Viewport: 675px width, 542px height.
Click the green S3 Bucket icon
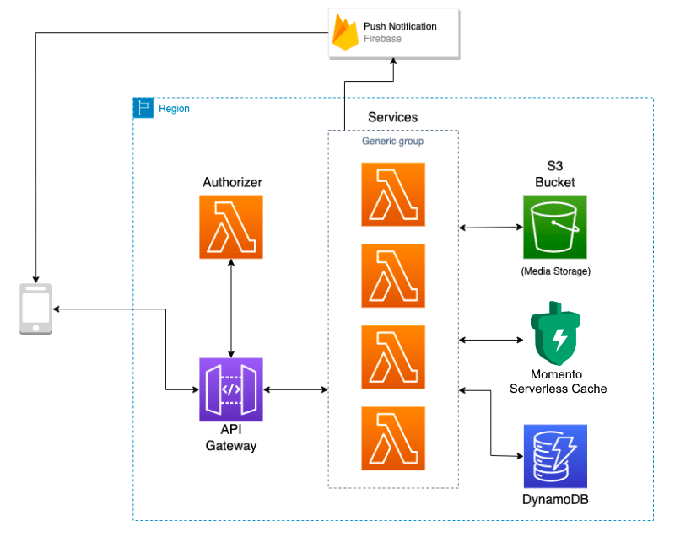click(x=555, y=227)
